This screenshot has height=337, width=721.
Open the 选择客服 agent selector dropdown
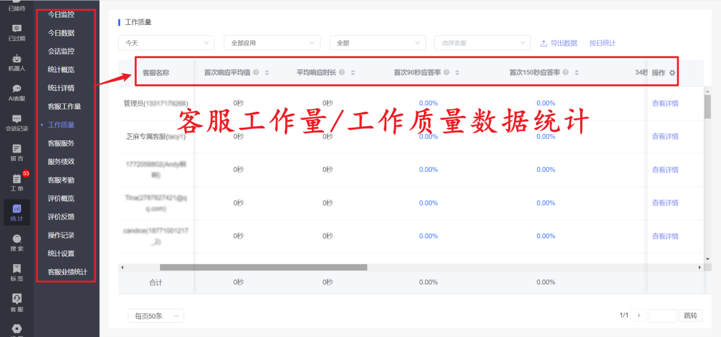pos(482,43)
